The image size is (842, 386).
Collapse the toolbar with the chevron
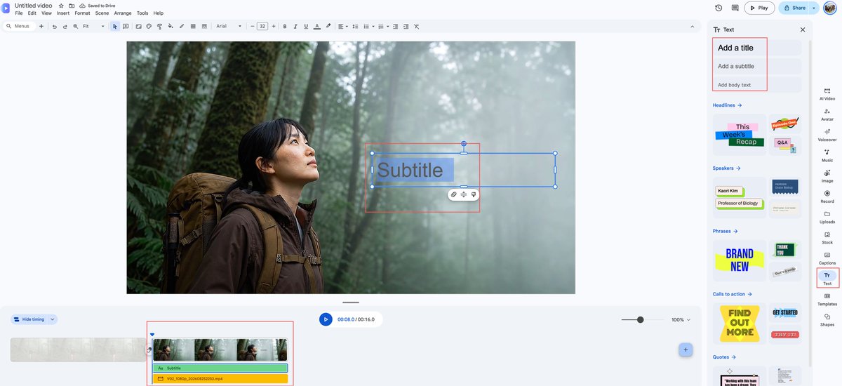click(x=693, y=26)
